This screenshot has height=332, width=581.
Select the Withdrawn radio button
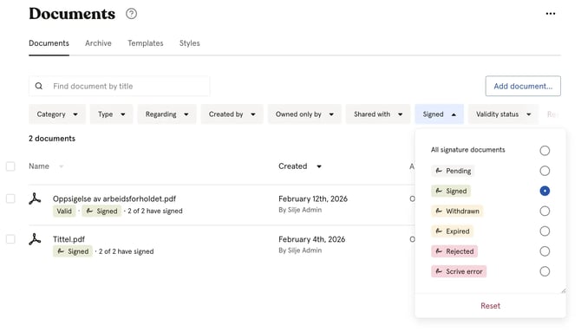[545, 211]
